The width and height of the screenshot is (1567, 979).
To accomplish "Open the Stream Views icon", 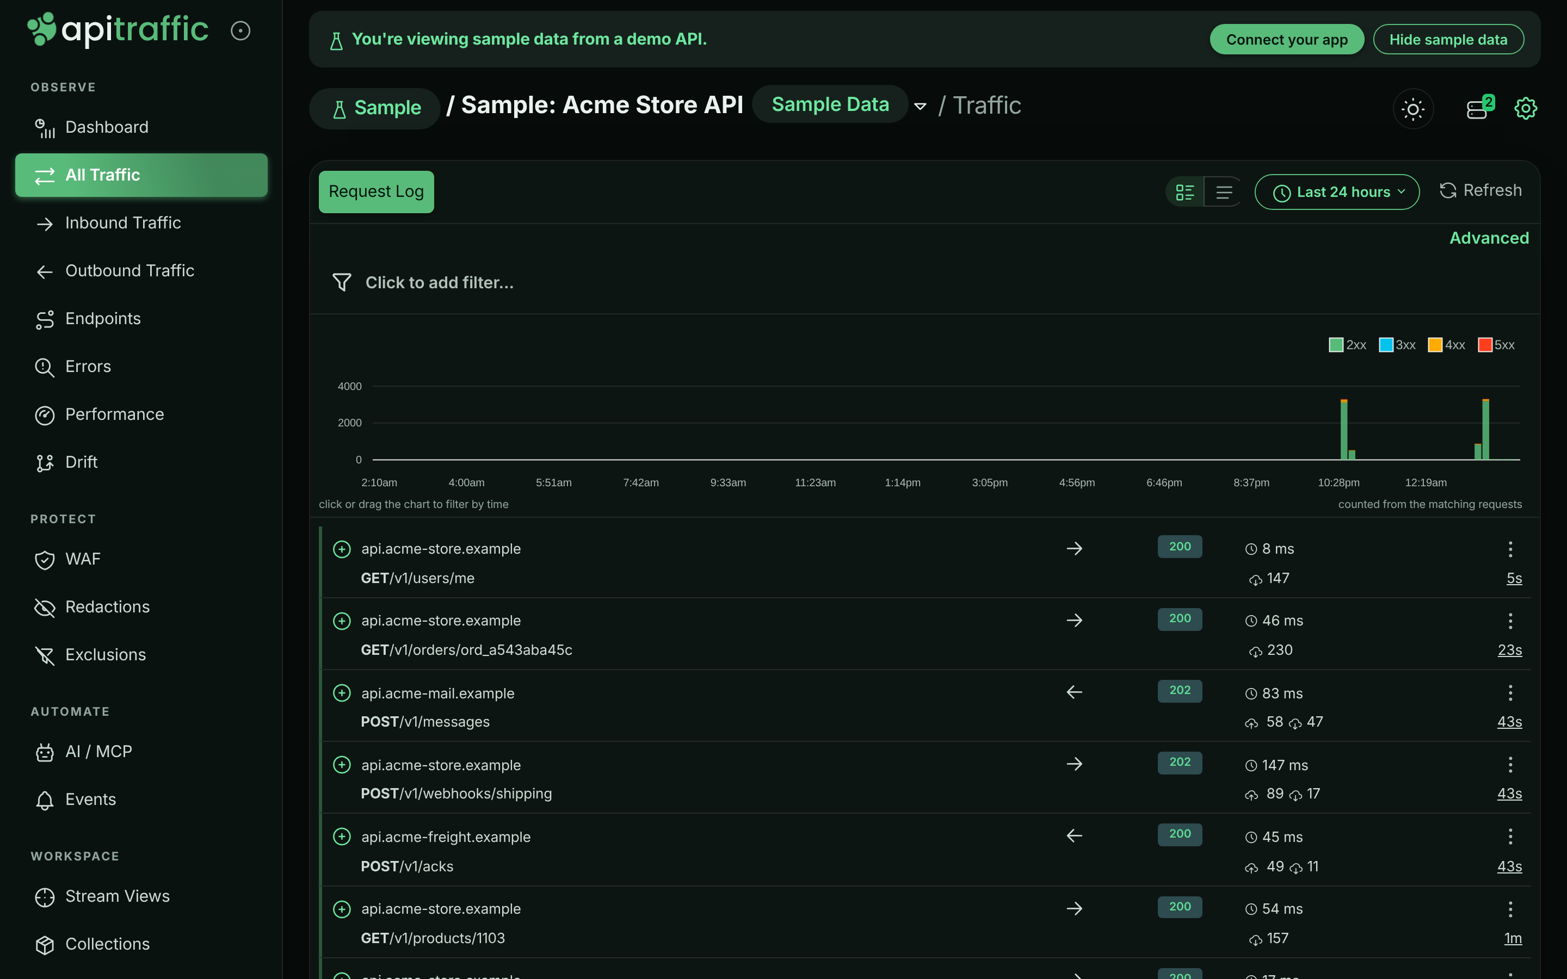I will point(44,897).
